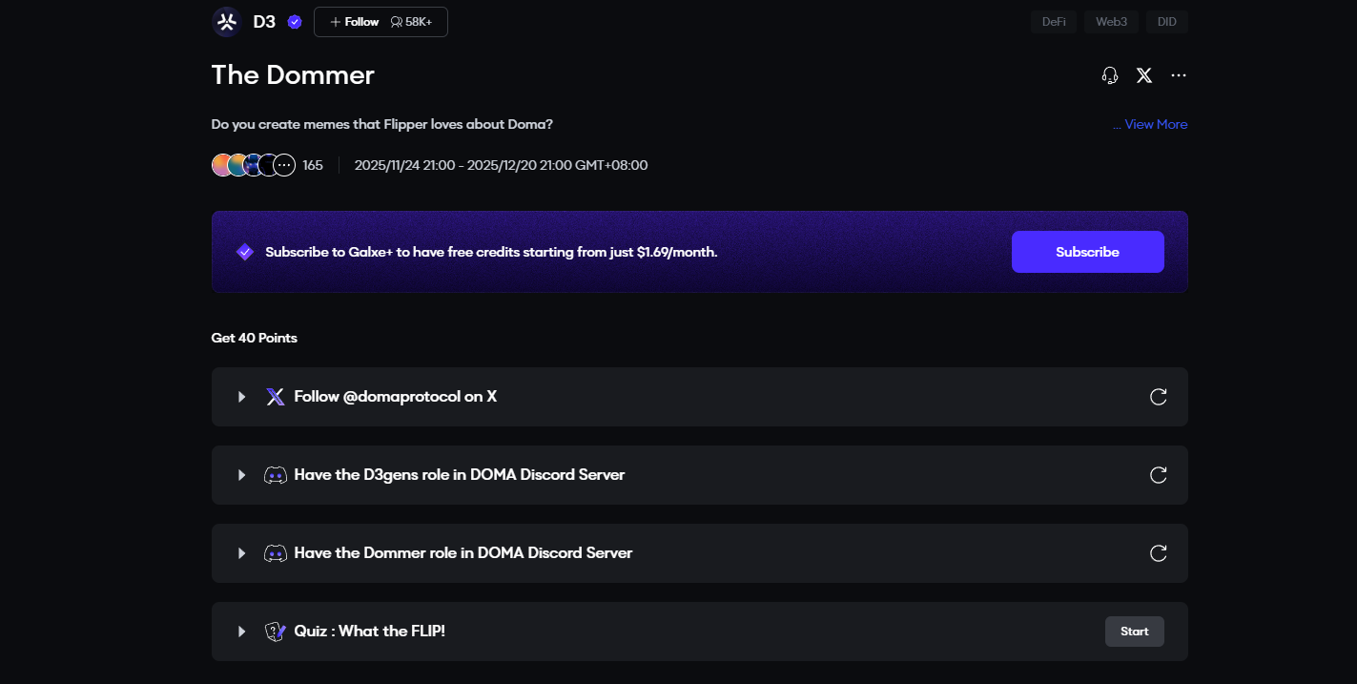This screenshot has width=1357, height=684.
Task: Refresh the D3gens role task status
Action: pos(1159,475)
